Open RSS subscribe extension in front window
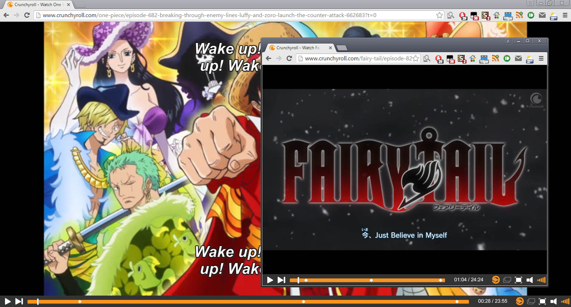The width and height of the screenshot is (571, 307). click(x=495, y=58)
